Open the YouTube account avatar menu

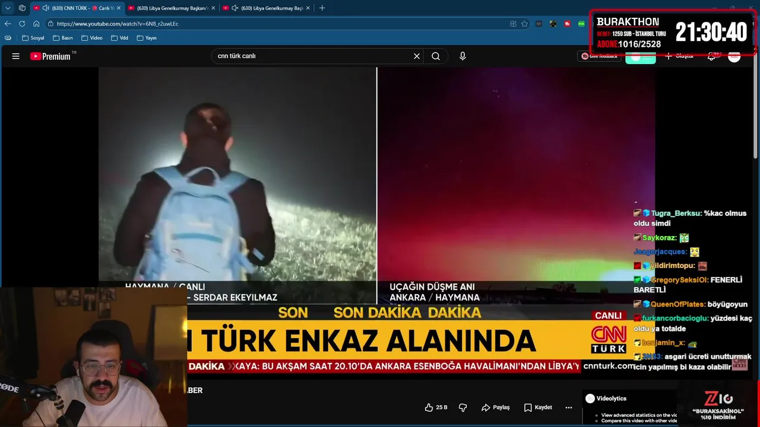point(734,56)
